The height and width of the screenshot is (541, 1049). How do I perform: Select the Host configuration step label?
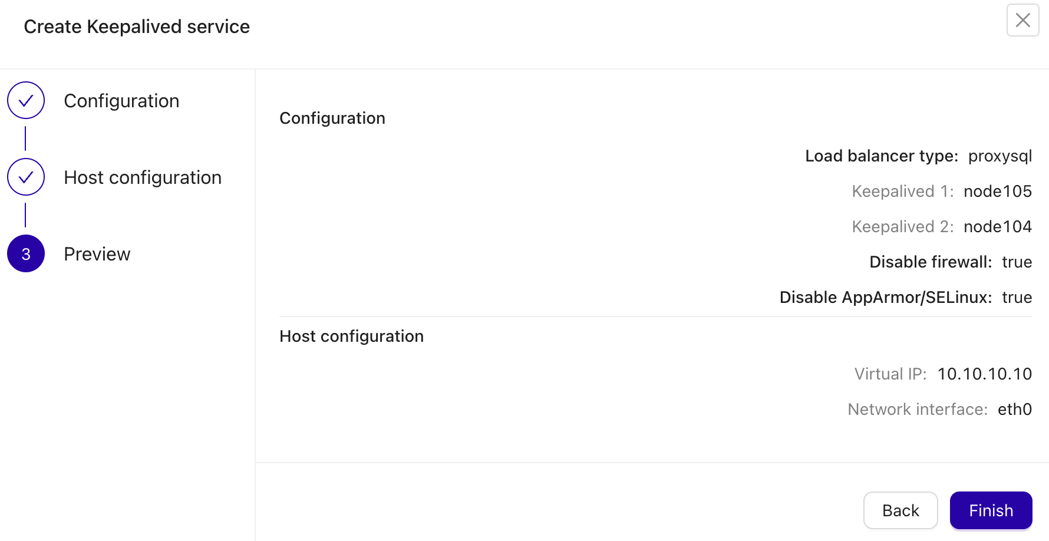142,177
